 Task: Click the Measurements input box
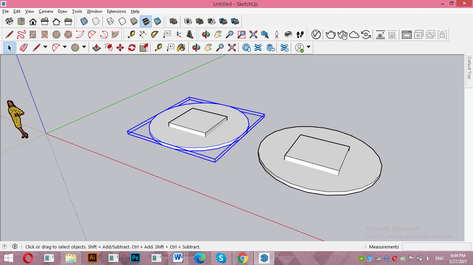pos(436,247)
